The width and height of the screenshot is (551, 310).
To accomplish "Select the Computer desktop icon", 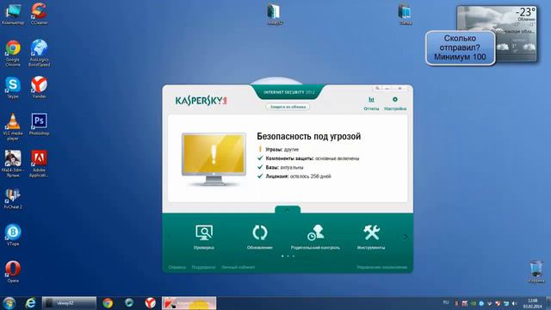I will click(x=13, y=14).
